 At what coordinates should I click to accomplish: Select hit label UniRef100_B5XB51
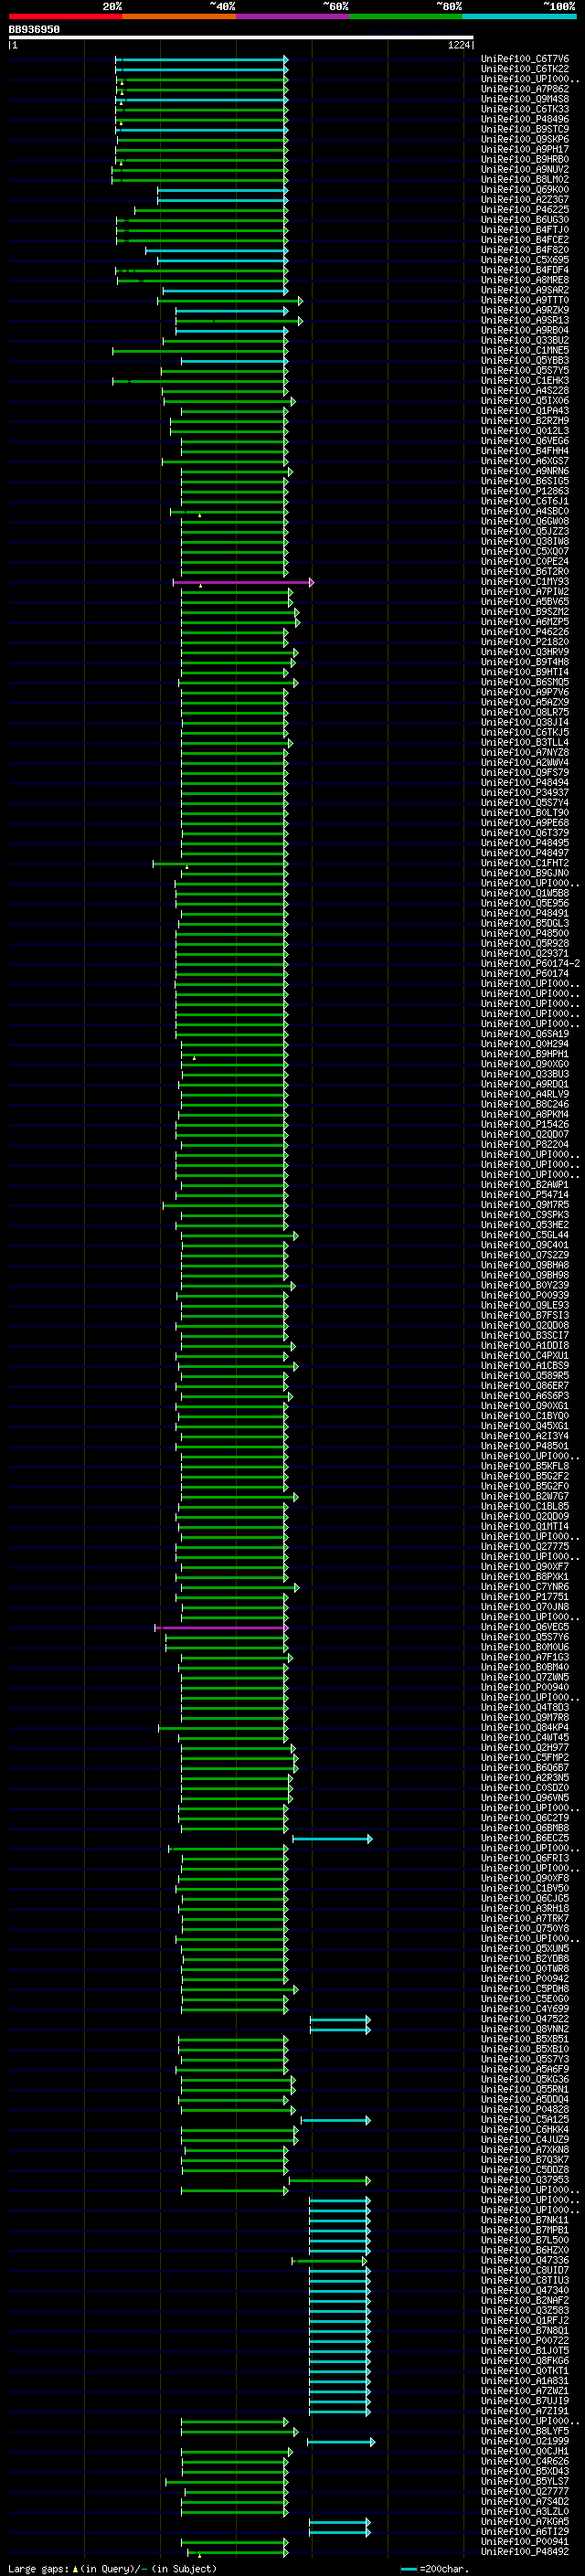(x=525, y=2040)
